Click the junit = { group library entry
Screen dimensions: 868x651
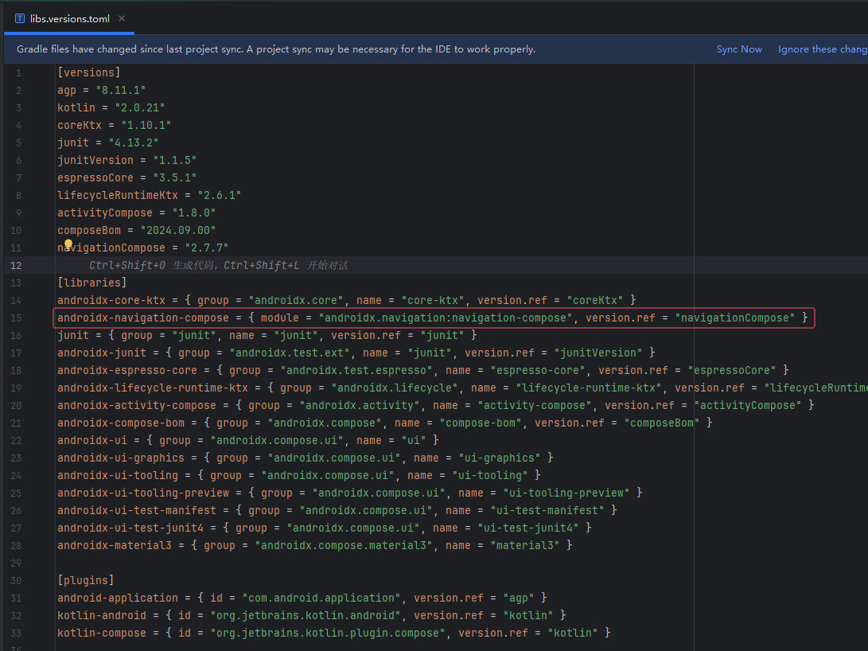267,336
